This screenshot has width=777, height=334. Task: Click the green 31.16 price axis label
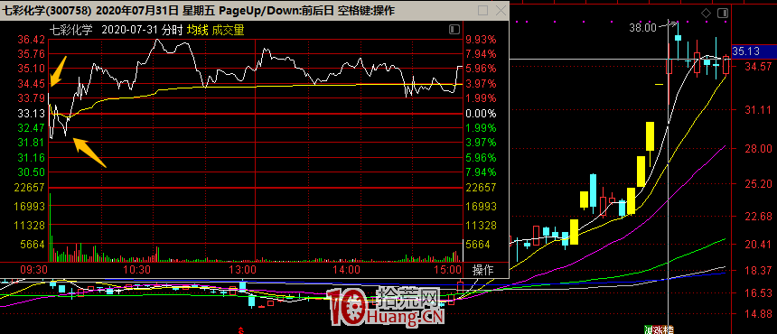point(31,158)
